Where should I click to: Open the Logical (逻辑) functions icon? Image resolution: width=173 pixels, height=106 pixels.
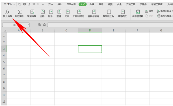[x=59, y=12]
